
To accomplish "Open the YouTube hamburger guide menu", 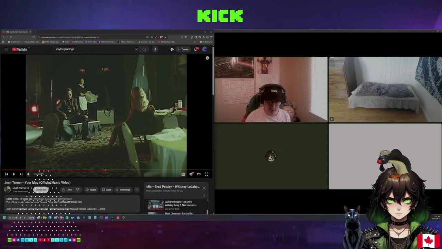I will tap(6, 49).
